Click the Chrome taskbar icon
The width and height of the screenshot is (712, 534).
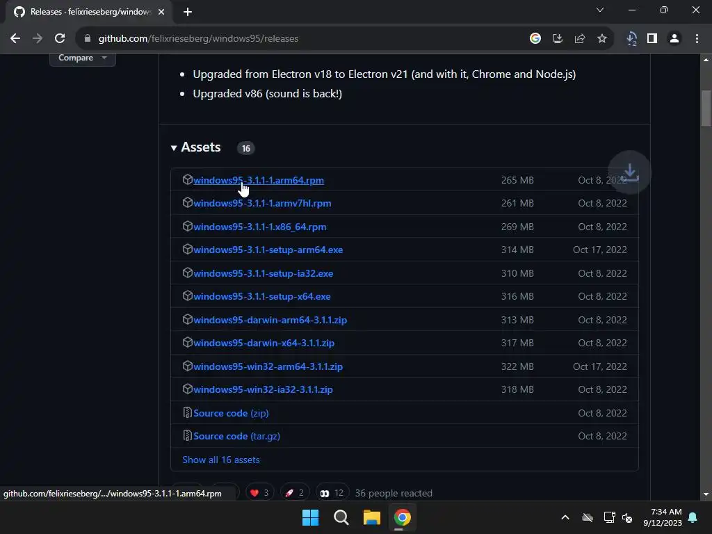403,517
